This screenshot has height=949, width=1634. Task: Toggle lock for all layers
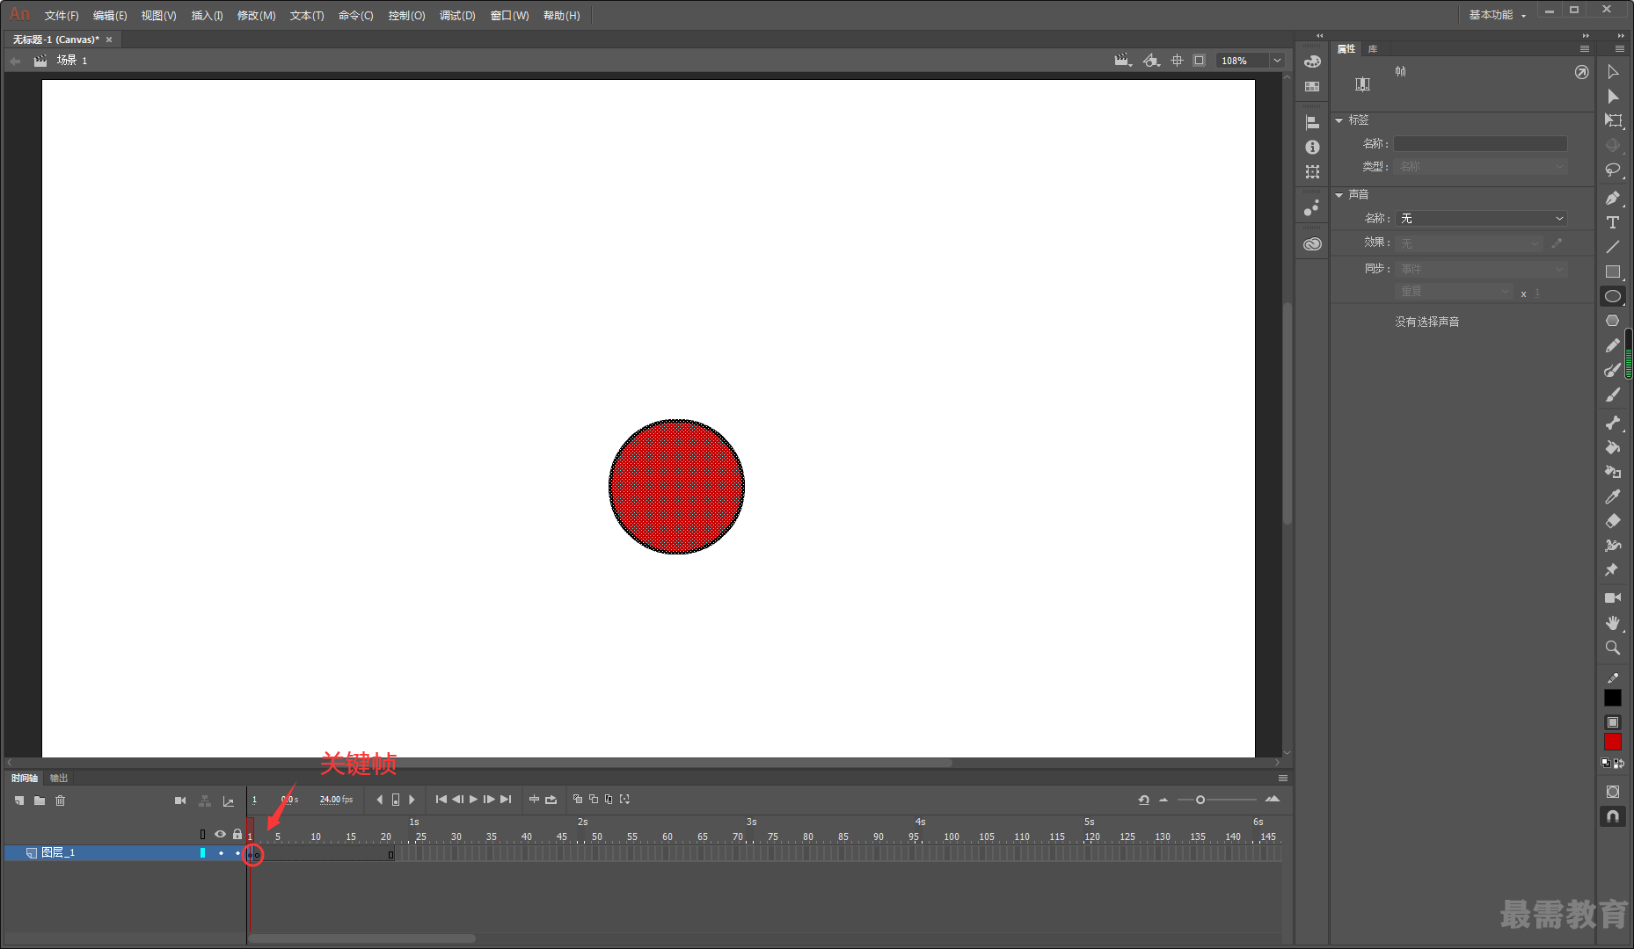pos(237,834)
